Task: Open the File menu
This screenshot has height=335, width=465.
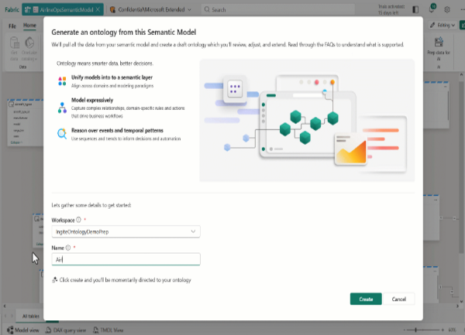Action: [x=12, y=26]
